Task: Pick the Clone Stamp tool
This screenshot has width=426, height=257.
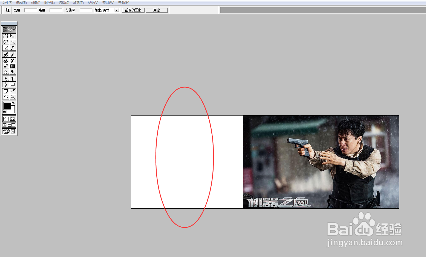Action: tap(6, 60)
